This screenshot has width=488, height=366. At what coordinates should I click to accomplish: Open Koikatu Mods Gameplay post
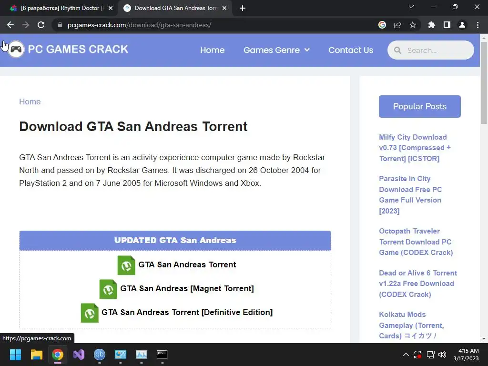coord(411,325)
